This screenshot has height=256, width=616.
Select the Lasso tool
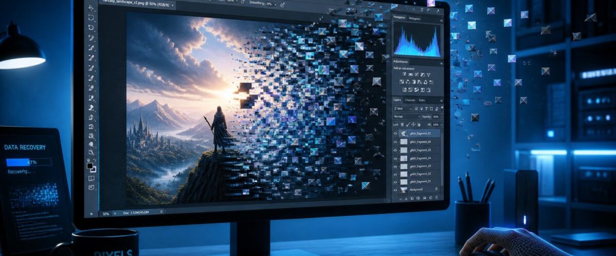coord(90,27)
